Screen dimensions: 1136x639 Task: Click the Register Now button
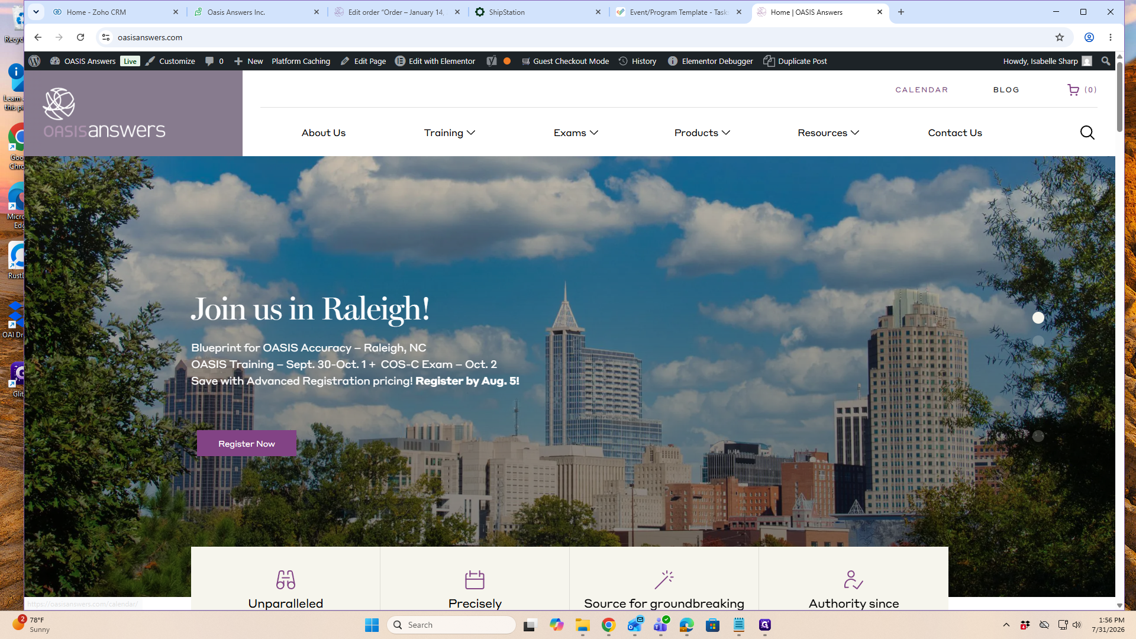coord(247,444)
